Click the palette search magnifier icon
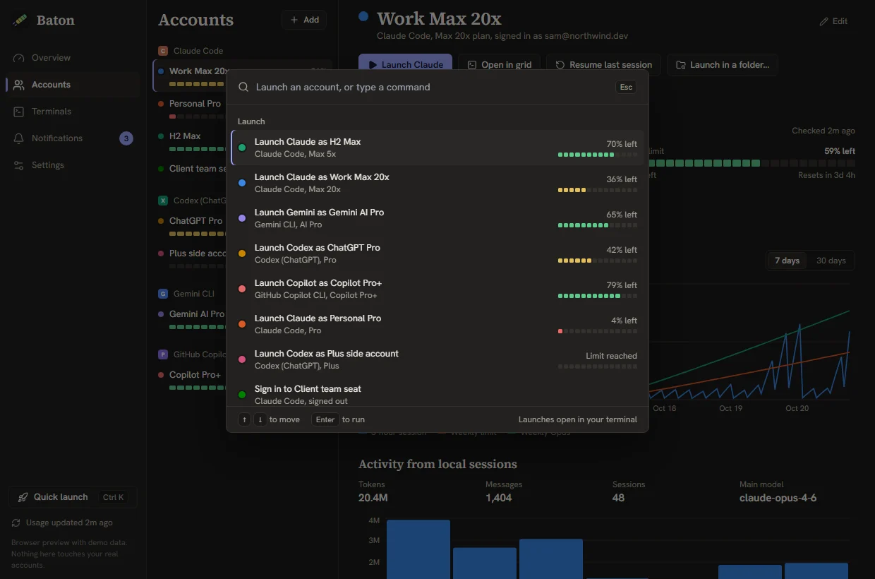This screenshot has width=875, height=579. point(243,87)
